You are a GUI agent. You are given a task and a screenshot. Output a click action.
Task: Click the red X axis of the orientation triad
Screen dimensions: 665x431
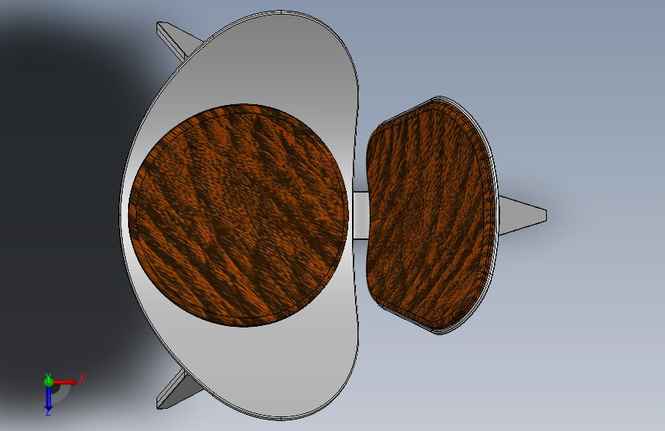pos(66,382)
